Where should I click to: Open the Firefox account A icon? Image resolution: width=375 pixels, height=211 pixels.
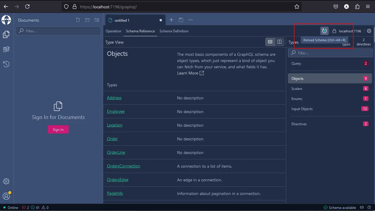pyautogui.click(x=346, y=7)
